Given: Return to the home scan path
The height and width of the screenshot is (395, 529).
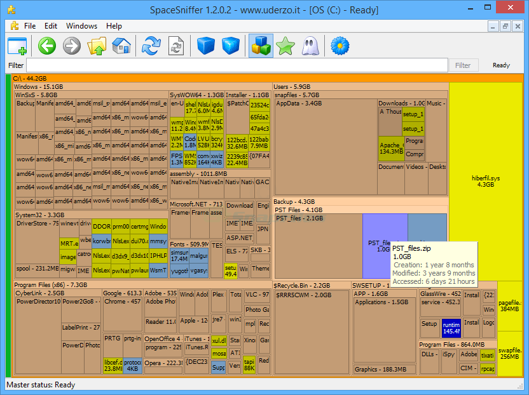Looking at the screenshot, I should click(x=121, y=46).
